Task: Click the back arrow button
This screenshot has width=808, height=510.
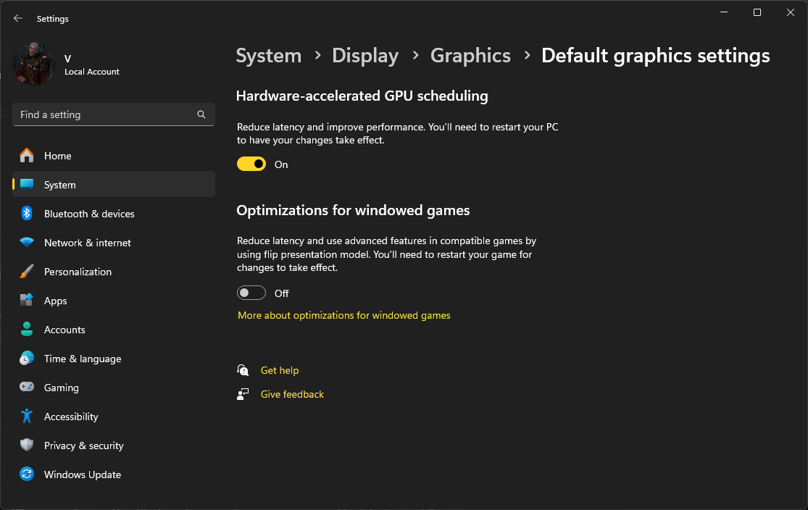Action: click(x=18, y=19)
